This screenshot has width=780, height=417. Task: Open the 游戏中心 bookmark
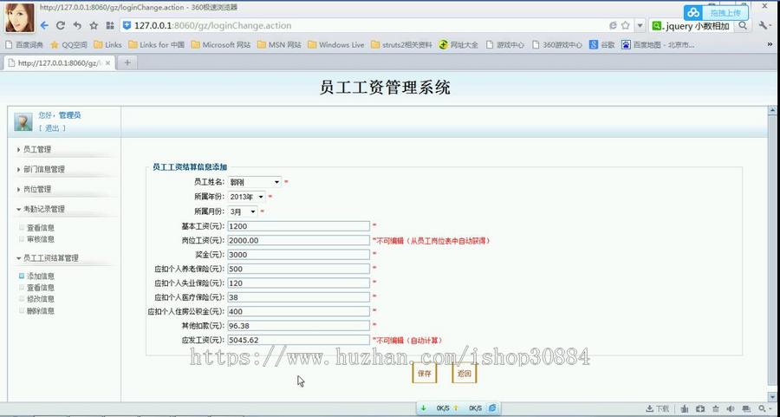click(505, 45)
